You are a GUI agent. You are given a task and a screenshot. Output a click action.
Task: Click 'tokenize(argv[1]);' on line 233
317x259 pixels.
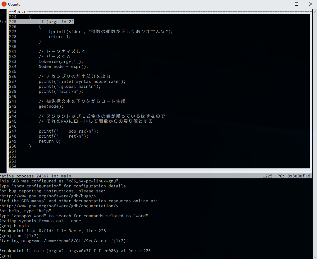pyautogui.click(x=61, y=62)
